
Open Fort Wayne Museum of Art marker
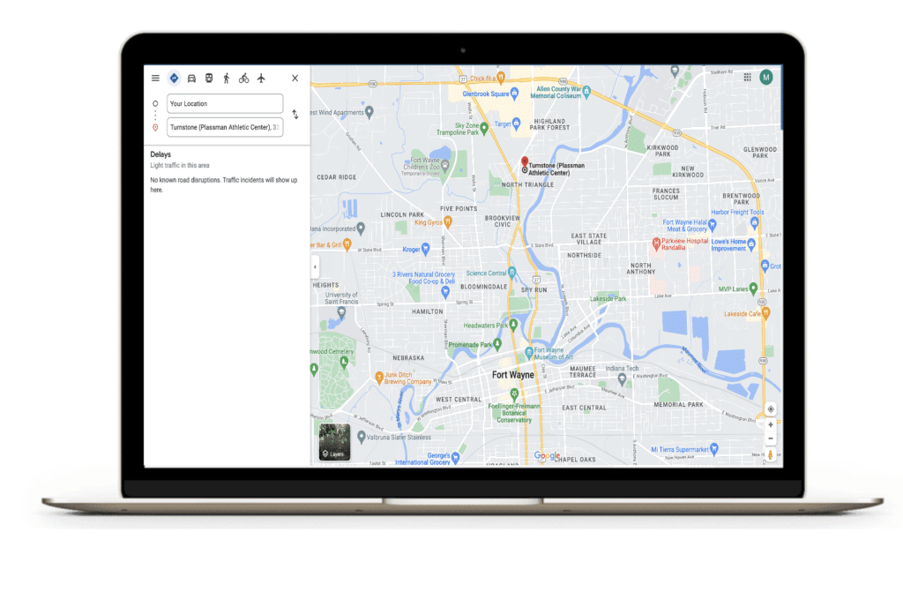pos(529,352)
